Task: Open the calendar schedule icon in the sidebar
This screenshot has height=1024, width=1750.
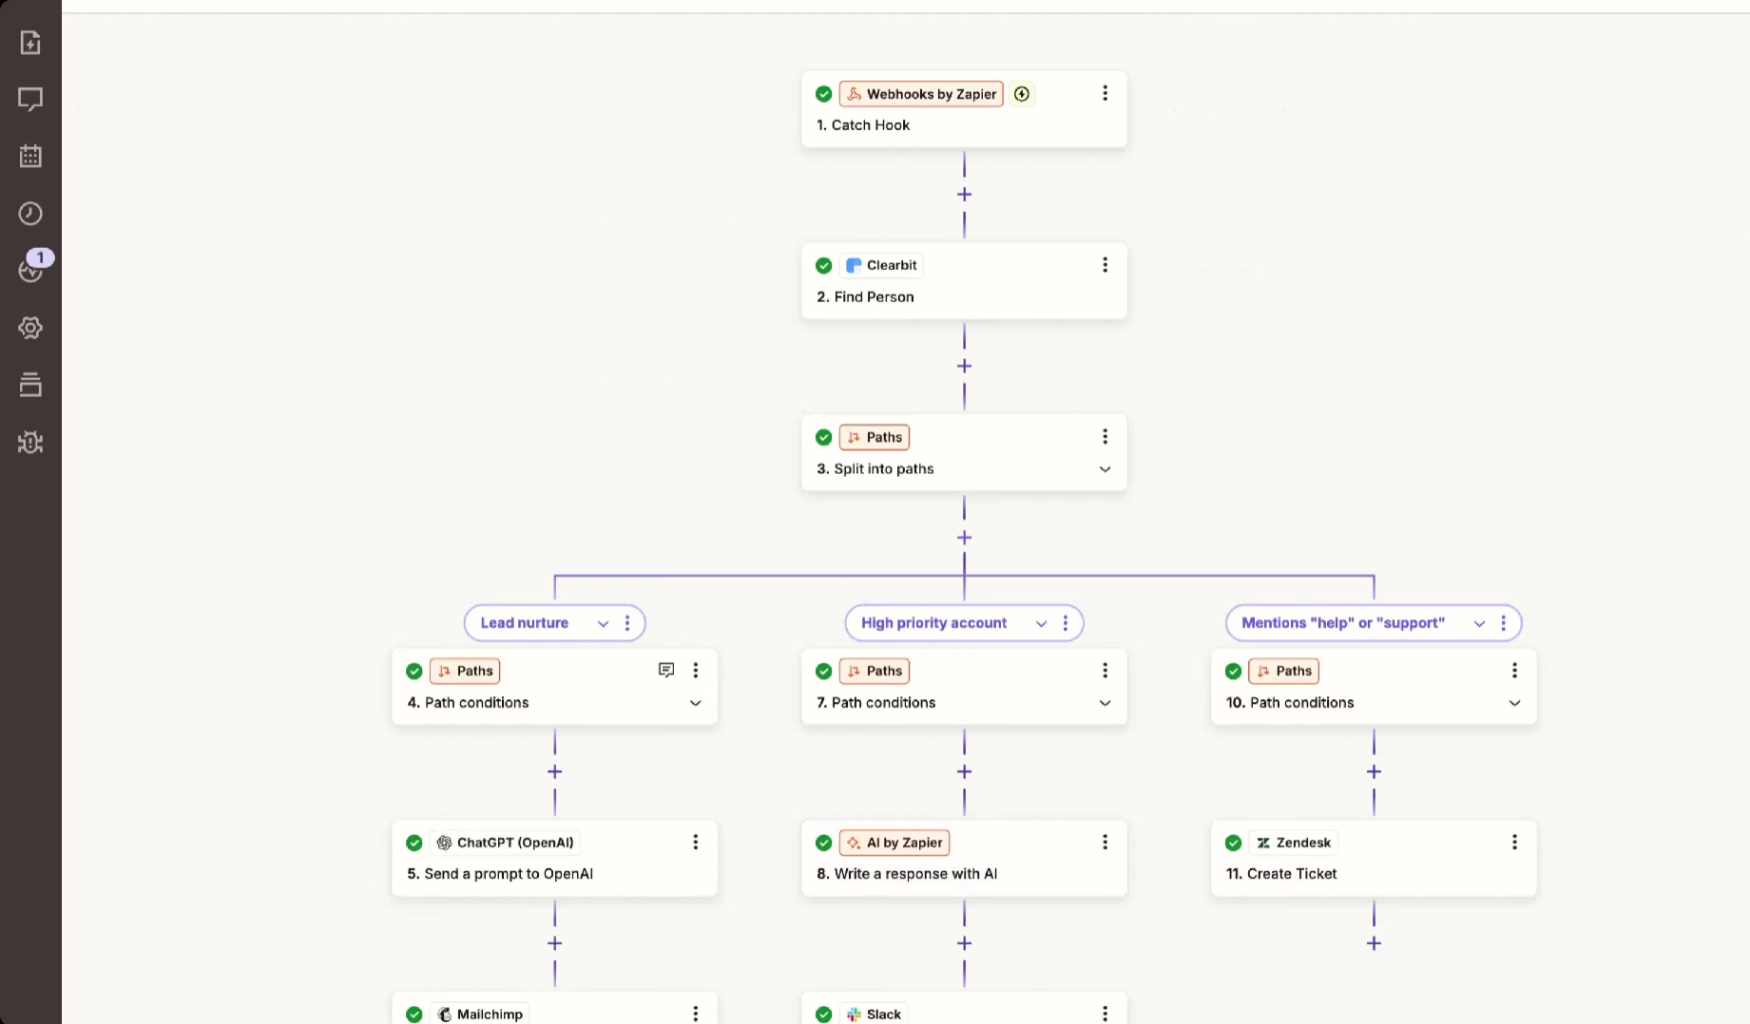Action: 30,156
